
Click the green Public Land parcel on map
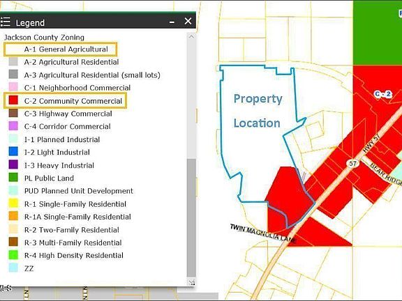click(x=378, y=33)
